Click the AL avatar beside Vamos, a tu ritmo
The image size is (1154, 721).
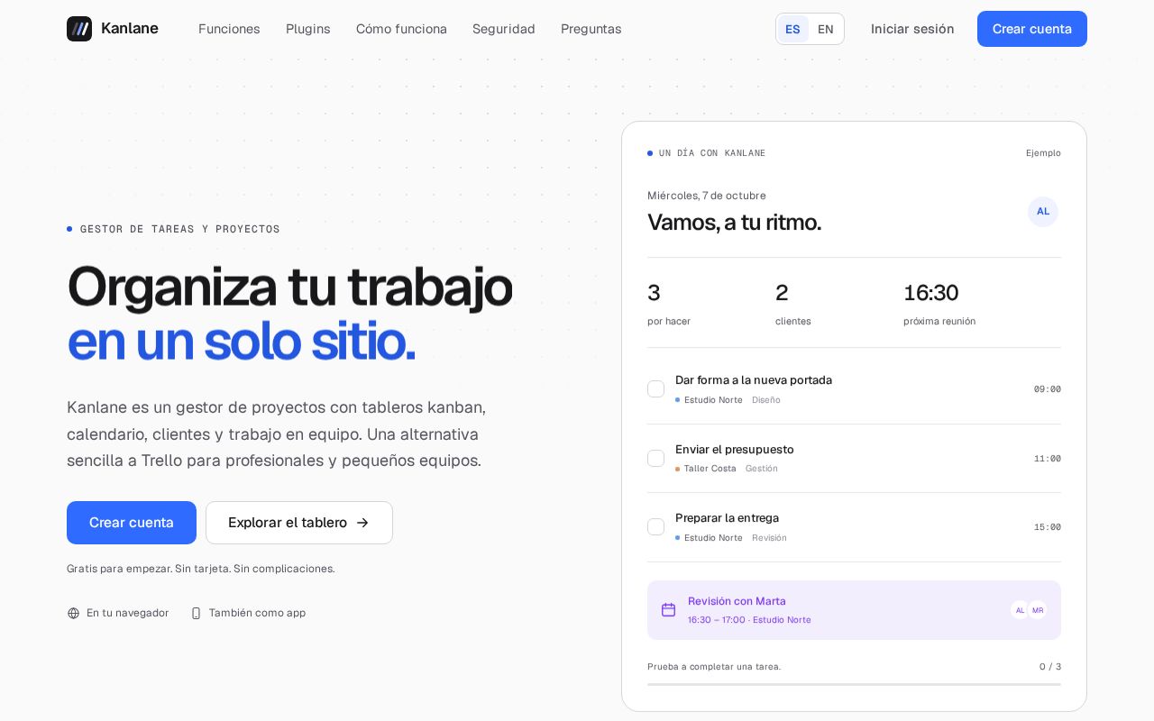(1043, 212)
